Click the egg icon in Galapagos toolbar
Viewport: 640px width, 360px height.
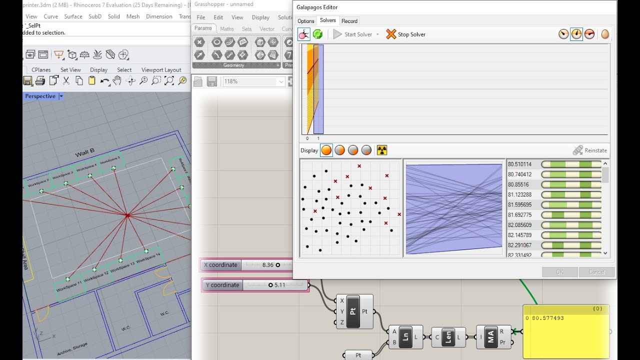[605, 34]
